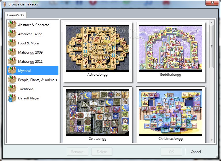Click the AstroloJongg caption text

pyautogui.click(x=98, y=74)
